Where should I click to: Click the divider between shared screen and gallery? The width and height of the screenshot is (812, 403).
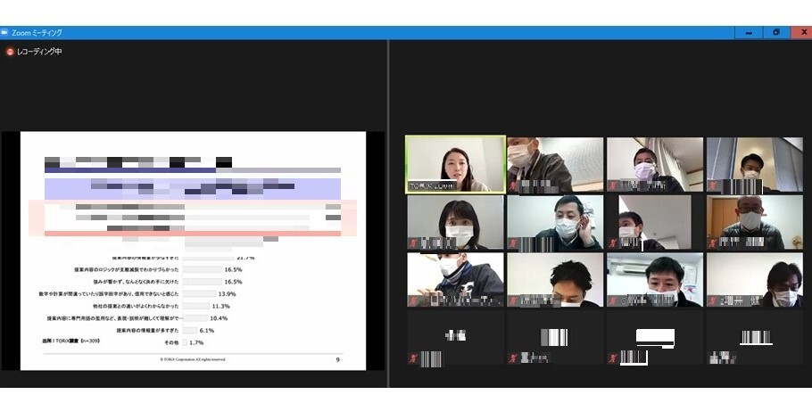click(x=388, y=214)
